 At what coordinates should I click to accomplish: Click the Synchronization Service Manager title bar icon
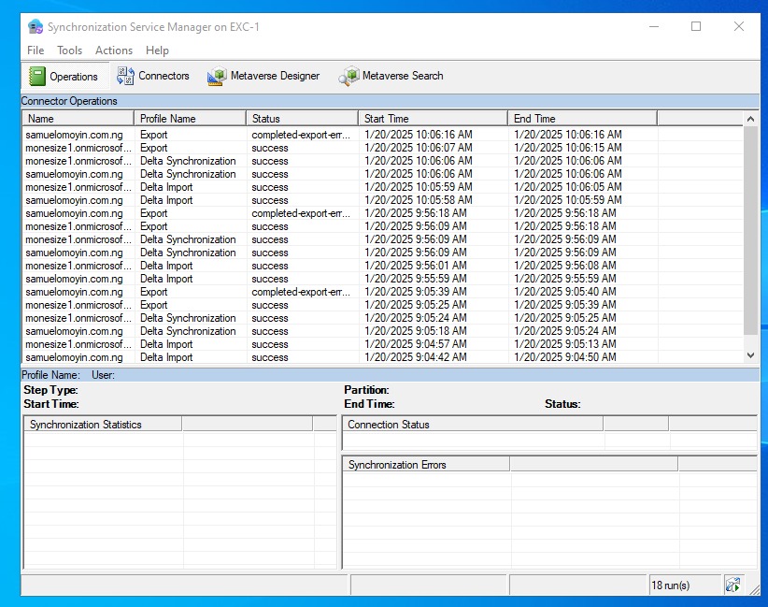point(36,26)
